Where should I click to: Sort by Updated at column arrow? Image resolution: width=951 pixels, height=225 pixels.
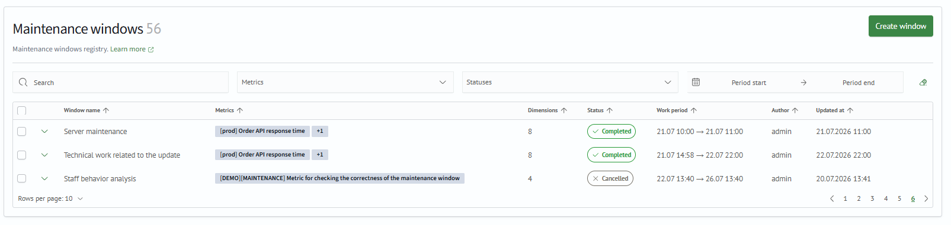coord(850,110)
